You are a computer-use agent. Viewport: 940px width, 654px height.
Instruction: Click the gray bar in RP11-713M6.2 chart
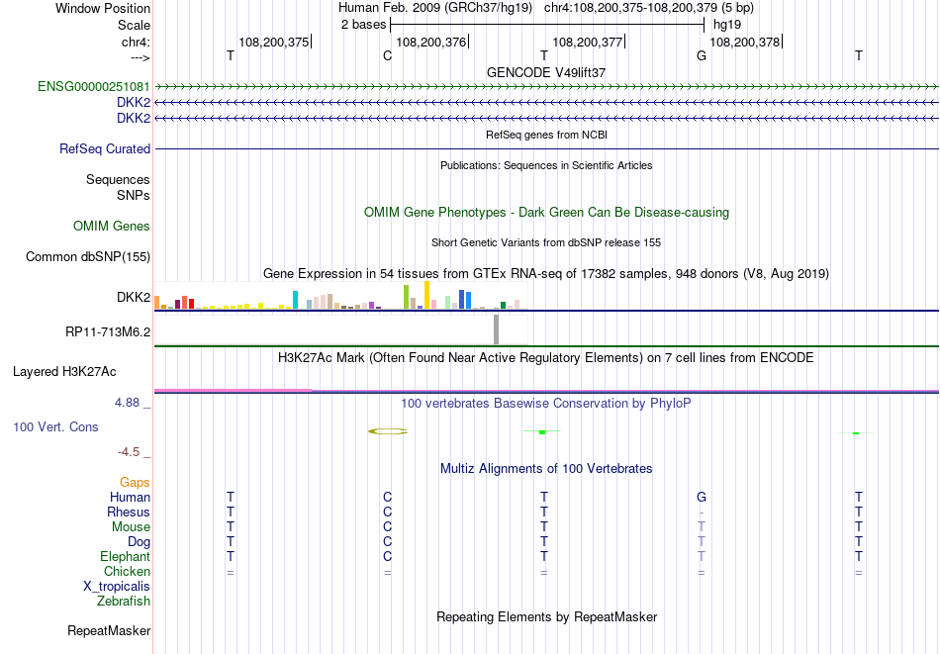tap(496, 329)
